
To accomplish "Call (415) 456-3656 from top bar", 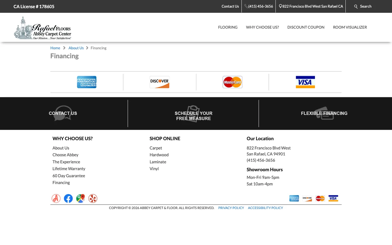I will [x=260, y=6].
